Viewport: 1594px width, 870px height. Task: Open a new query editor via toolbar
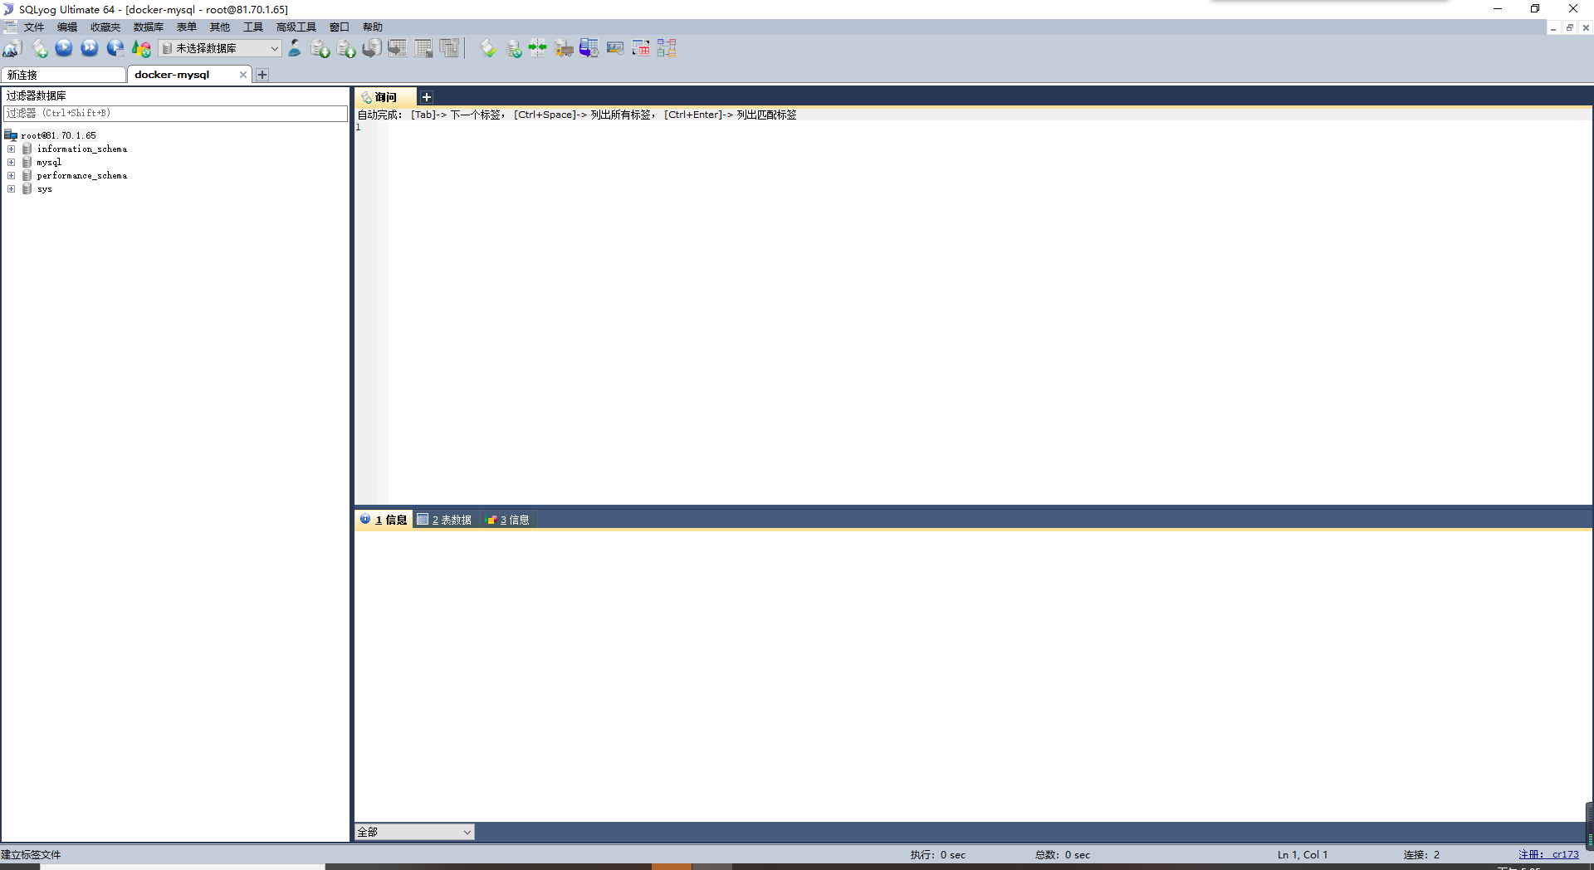pos(39,48)
